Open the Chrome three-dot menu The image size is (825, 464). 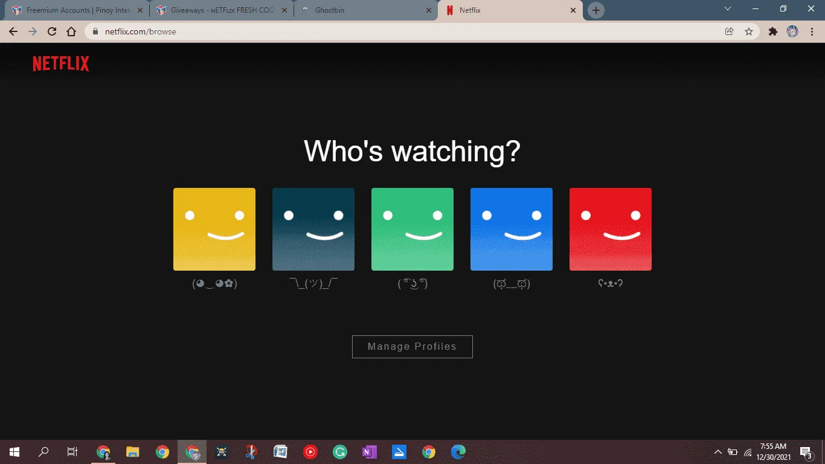812,31
